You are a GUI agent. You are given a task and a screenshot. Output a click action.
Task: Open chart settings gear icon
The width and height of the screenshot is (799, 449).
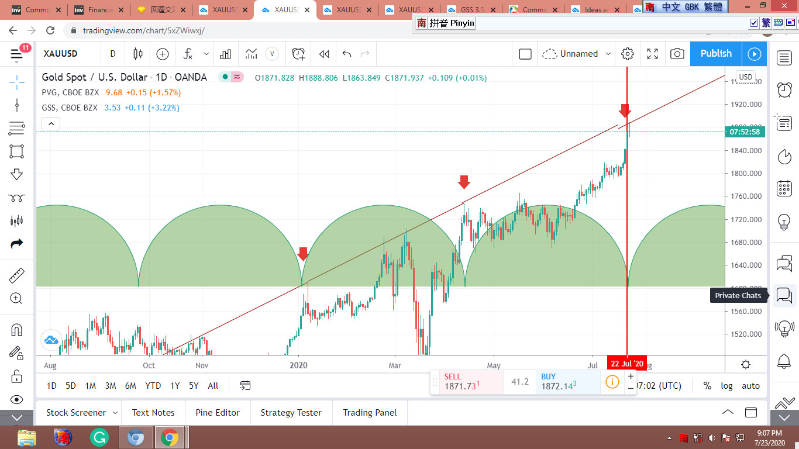628,54
